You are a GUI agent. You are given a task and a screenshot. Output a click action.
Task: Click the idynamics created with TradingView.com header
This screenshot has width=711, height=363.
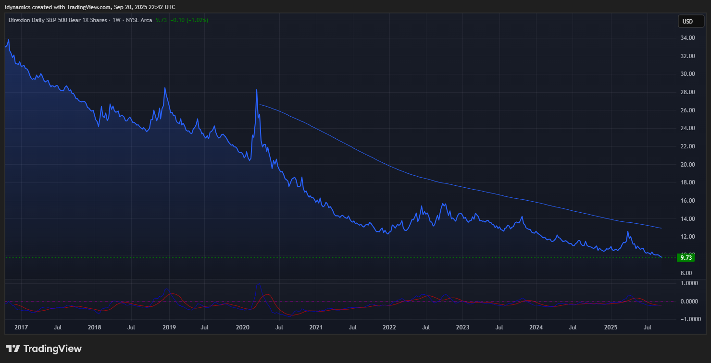coord(90,7)
